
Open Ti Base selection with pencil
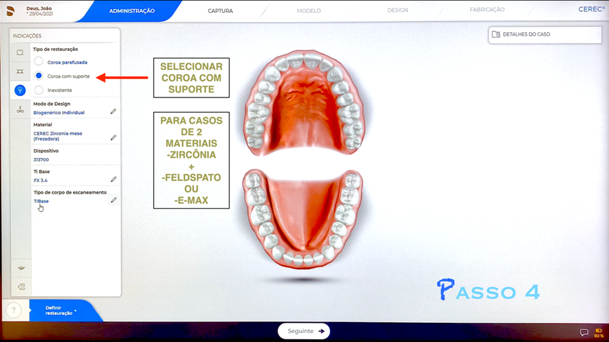coord(113,179)
